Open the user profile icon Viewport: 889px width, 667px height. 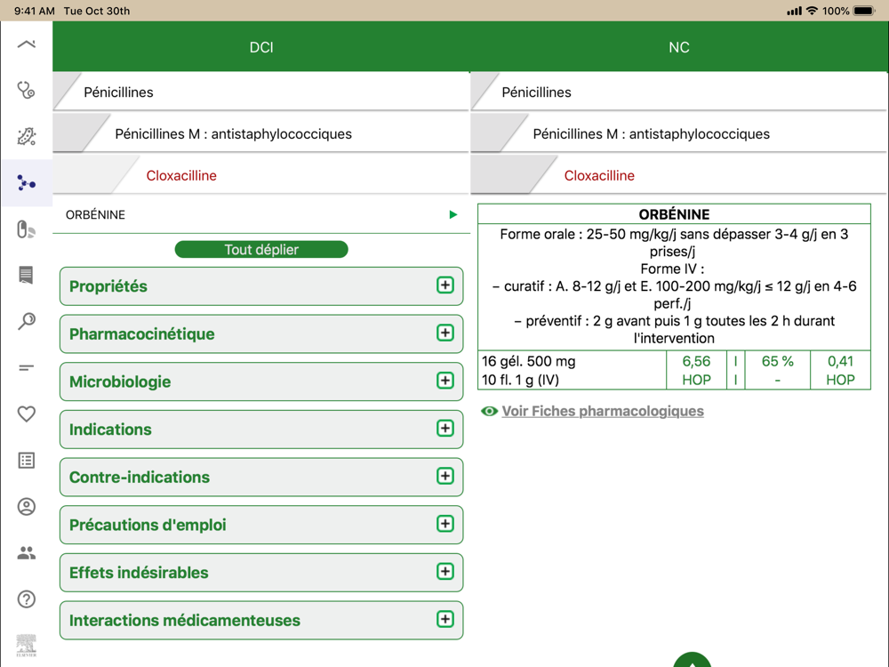pos(26,507)
